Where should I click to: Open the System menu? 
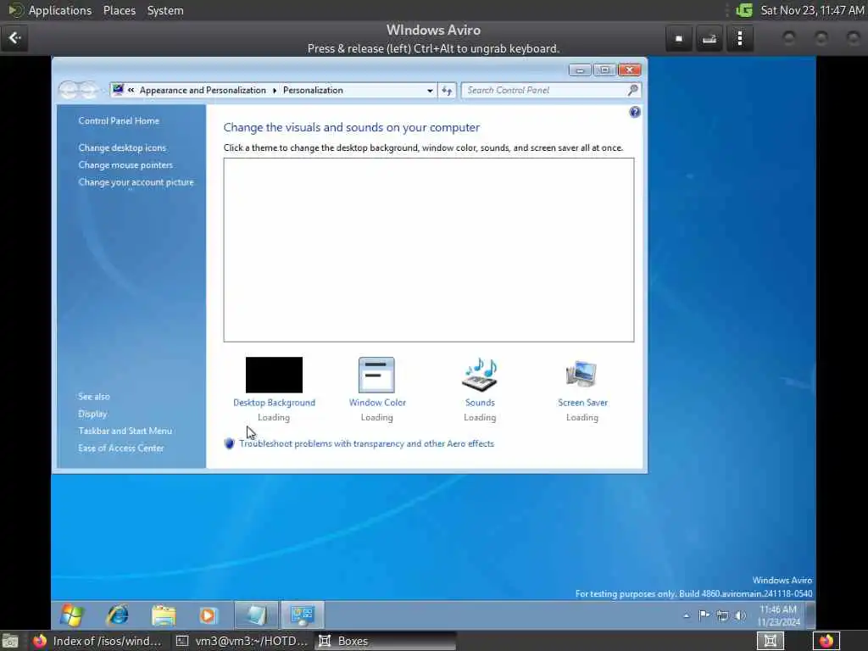[x=165, y=10]
